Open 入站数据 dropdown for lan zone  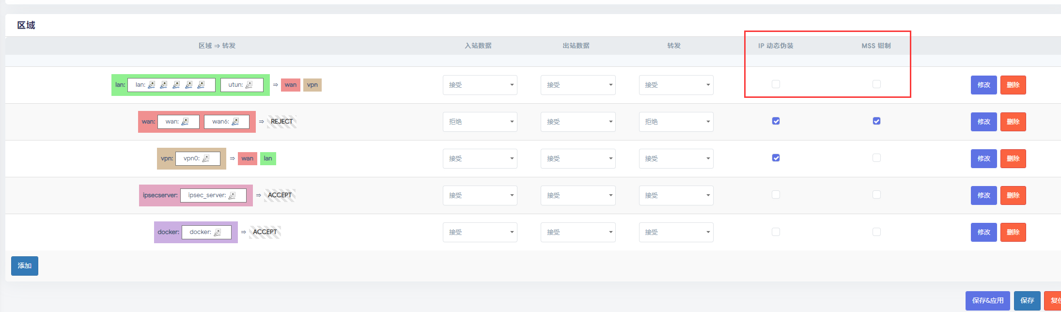click(480, 85)
